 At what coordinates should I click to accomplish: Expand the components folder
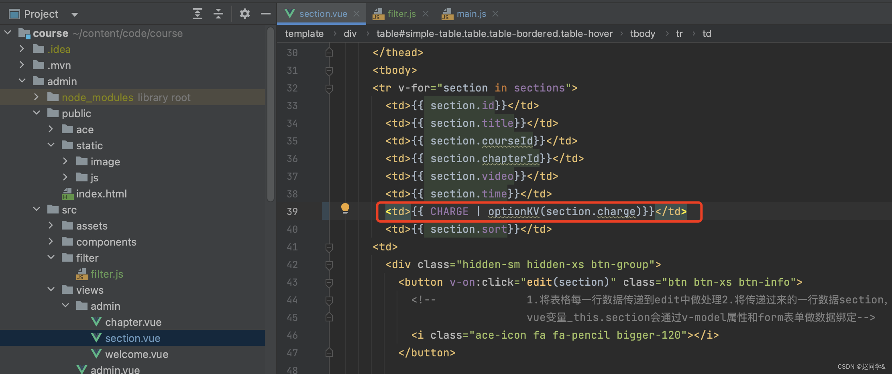(x=51, y=241)
